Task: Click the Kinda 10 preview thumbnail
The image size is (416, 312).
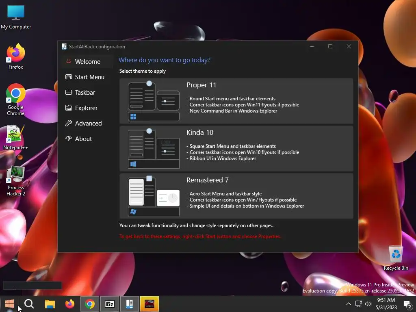Action: pyautogui.click(x=154, y=148)
